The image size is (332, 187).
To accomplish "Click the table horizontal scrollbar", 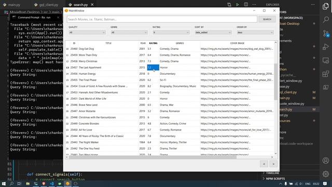I will 153,157.
